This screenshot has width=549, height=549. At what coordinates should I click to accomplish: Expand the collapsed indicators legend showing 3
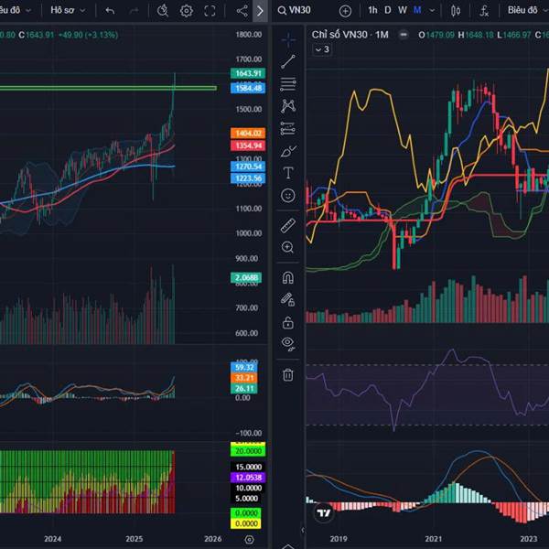tap(322, 49)
